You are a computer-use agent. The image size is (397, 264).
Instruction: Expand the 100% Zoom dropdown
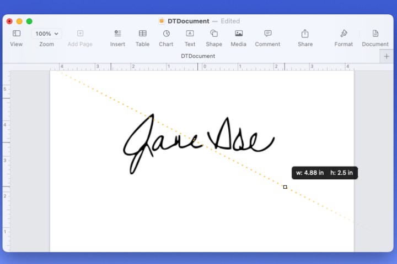pyautogui.click(x=46, y=34)
